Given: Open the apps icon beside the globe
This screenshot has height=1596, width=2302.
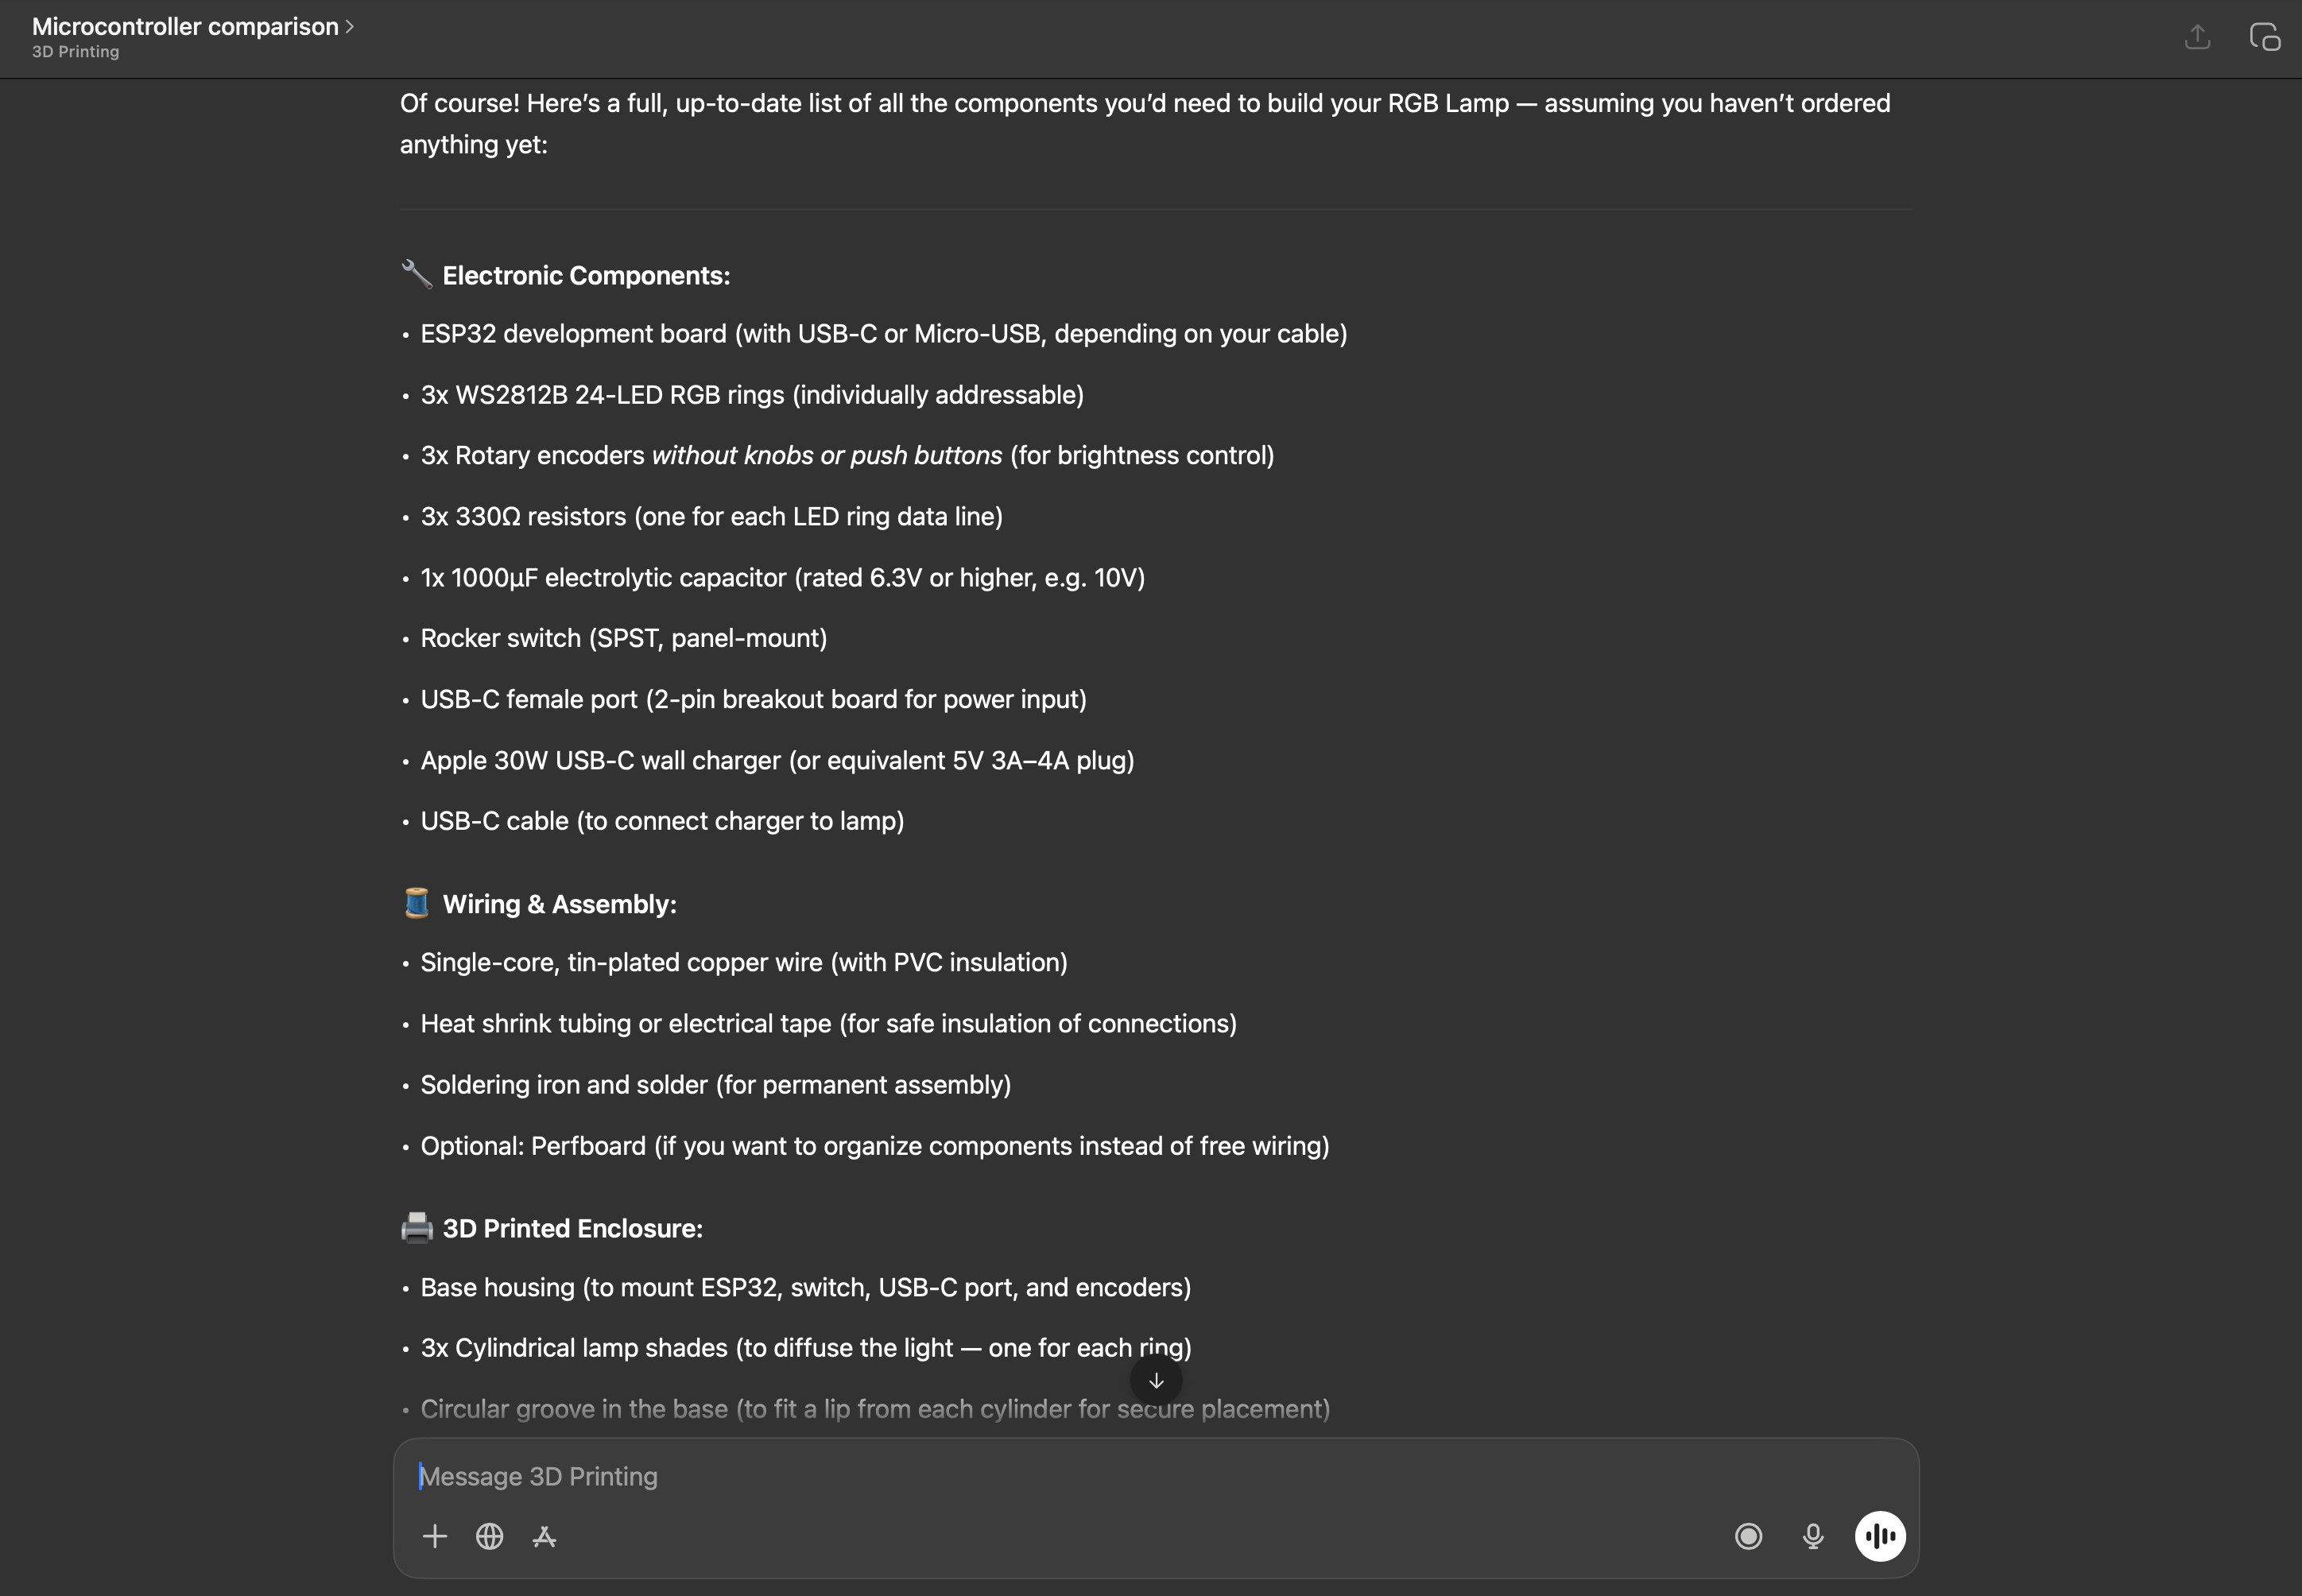Looking at the screenshot, I should coord(544,1536).
